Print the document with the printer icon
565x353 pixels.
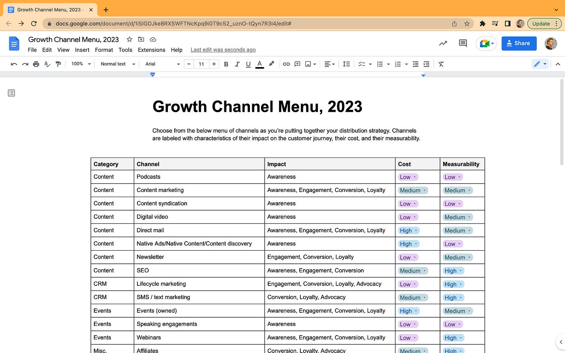coord(36,64)
